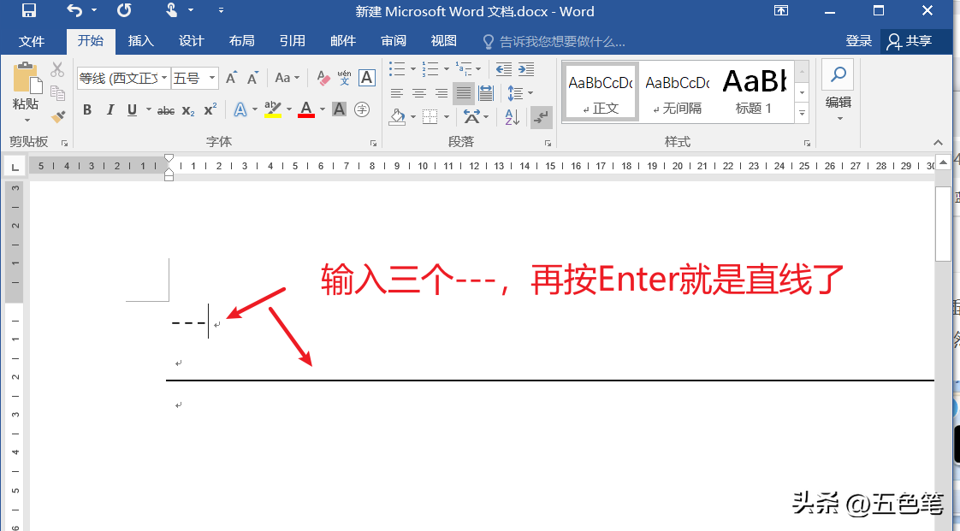
Task: Click the Paste clipboard icon
Action: click(27, 79)
